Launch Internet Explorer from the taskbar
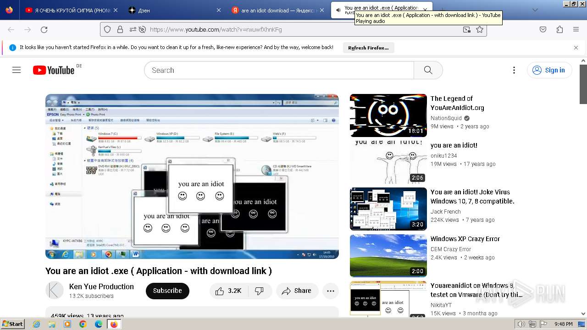 point(37,324)
